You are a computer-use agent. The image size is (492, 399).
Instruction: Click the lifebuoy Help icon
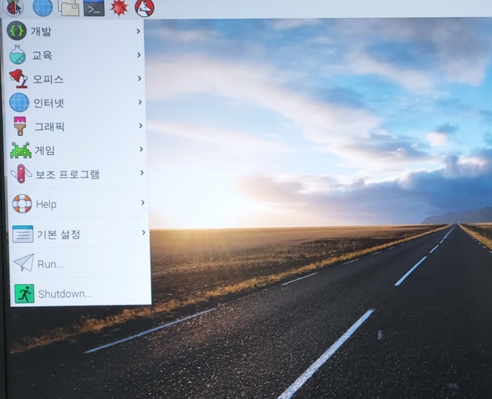pyautogui.click(x=22, y=204)
